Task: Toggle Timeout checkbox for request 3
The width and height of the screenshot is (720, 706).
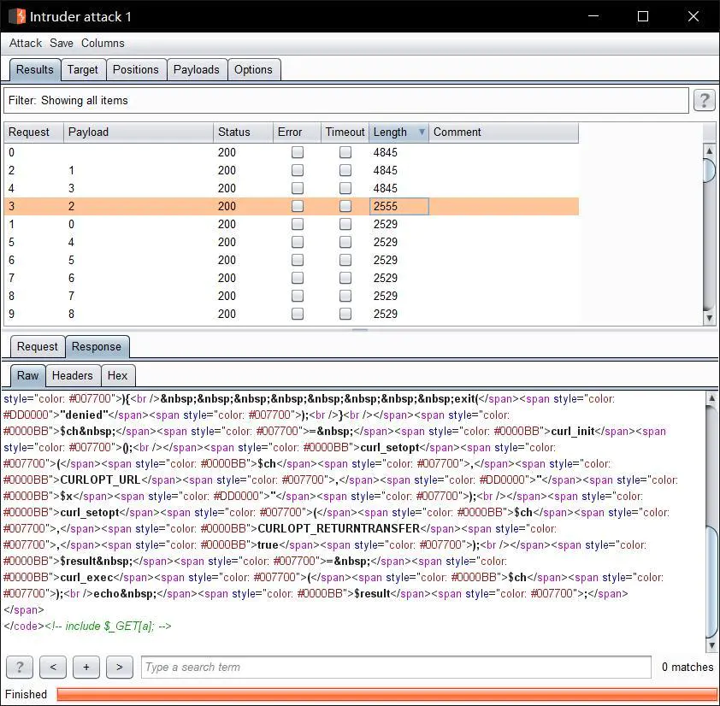Action: pos(345,206)
